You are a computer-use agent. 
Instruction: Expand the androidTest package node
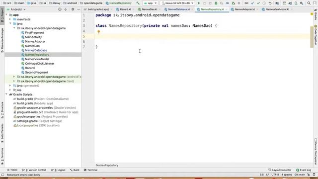click(x=14, y=77)
